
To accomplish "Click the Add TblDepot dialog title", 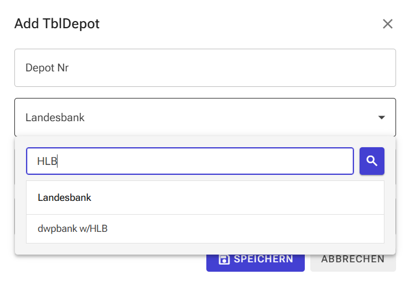I will (x=57, y=24).
